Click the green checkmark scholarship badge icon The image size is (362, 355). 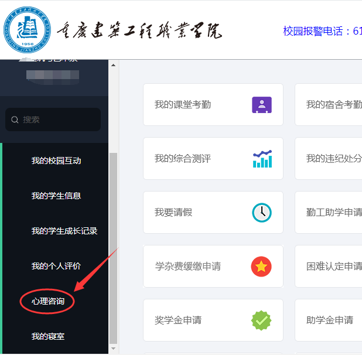pyautogui.click(x=261, y=320)
